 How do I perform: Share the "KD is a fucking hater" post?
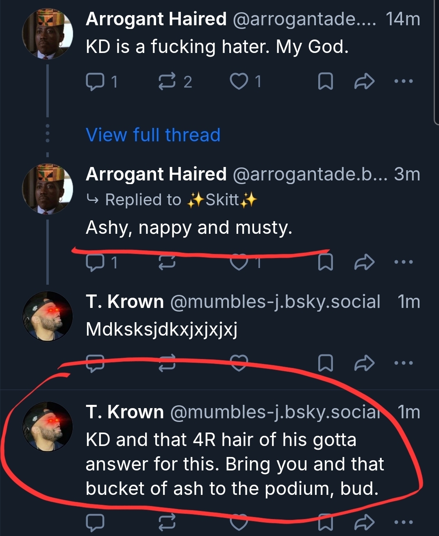tap(364, 81)
